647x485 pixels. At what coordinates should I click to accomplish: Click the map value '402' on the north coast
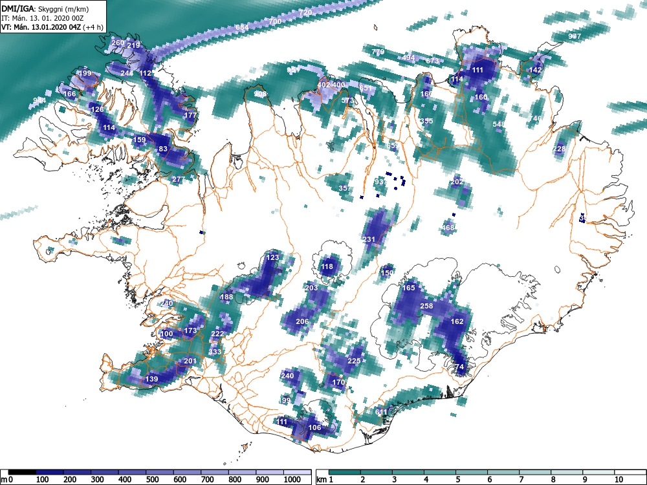[x=323, y=85]
